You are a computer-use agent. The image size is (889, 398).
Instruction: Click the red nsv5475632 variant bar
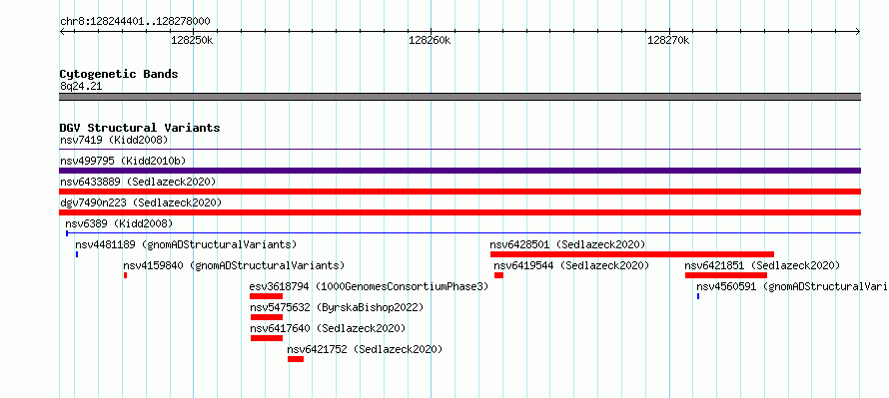click(x=267, y=317)
